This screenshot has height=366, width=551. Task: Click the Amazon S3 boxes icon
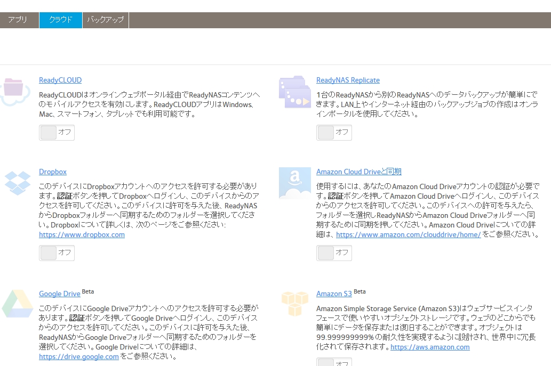point(295,303)
